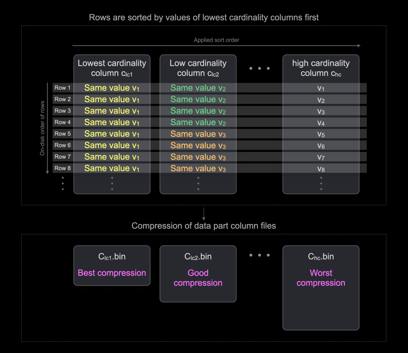Viewport: 408px width, 353px height.
Task: Click the yellow "Same value v1" cell in Row 4
Action: pyautogui.click(x=112, y=122)
